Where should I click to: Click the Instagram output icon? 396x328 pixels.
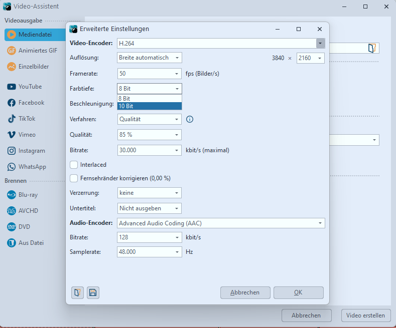[11, 151]
